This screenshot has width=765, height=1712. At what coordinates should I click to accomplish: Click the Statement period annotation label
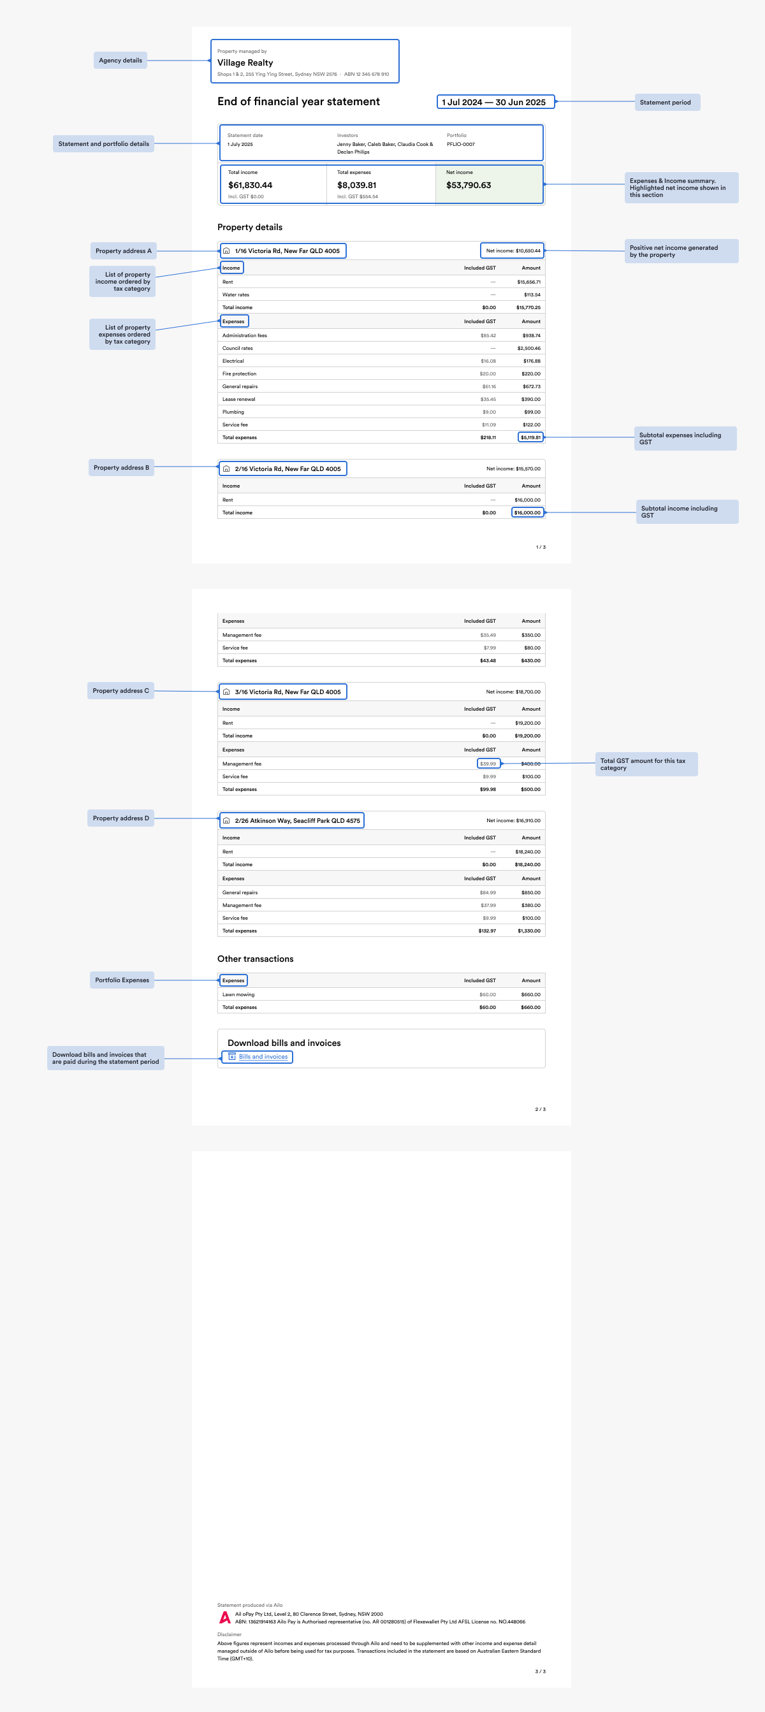pyautogui.click(x=667, y=103)
